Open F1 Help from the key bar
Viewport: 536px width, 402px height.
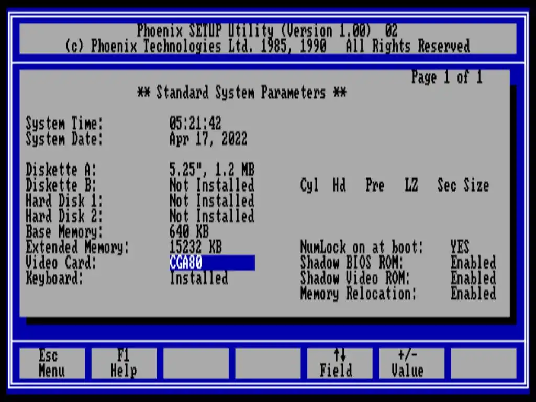click(124, 363)
